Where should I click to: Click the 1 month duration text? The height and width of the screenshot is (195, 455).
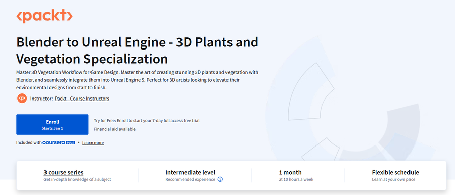tap(290, 172)
